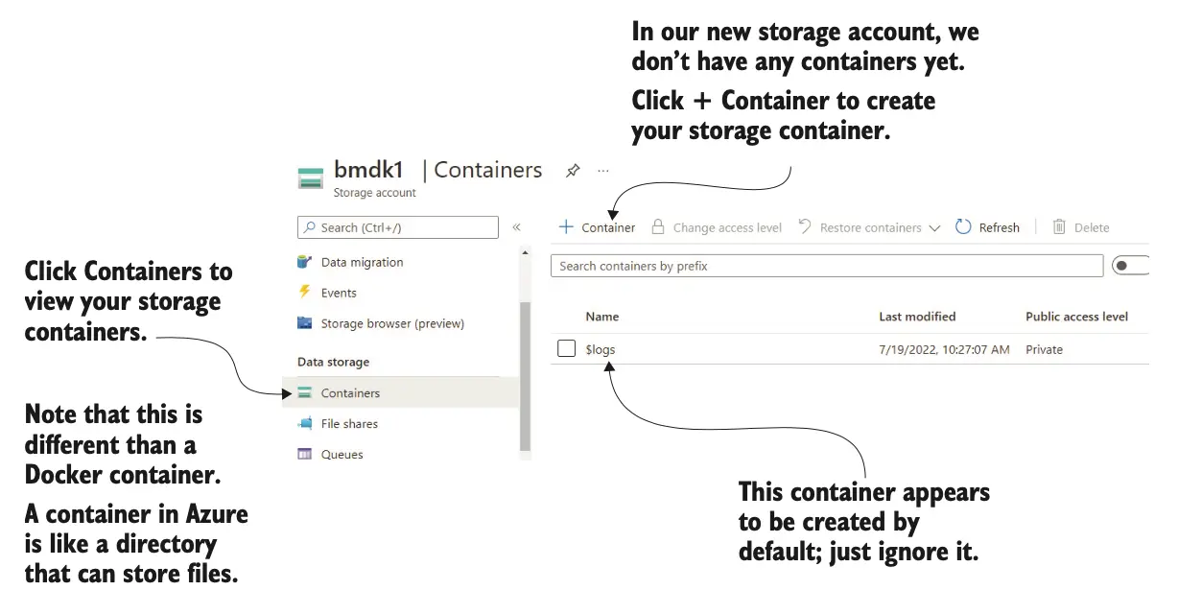Toggle the switch beside the container search
The height and width of the screenshot is (614, 1178).
coord(1130,266)
